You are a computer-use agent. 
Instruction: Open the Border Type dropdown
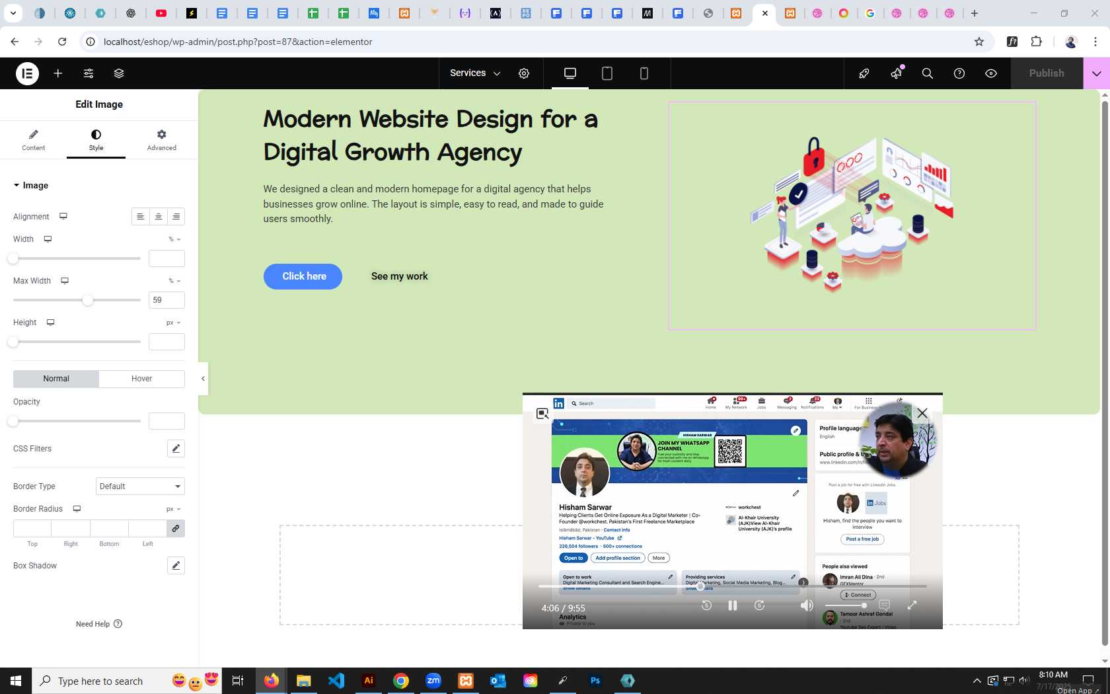[140, 486]
